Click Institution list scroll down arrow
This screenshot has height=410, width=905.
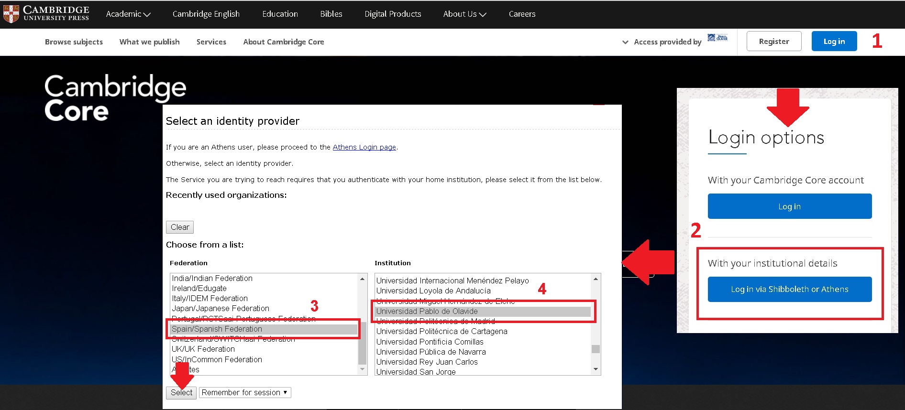596,369
